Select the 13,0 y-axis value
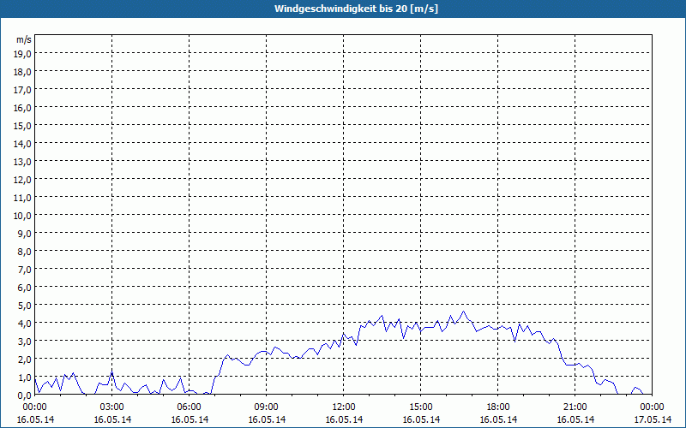The width and height of the screenshot is (686, 428). (x=22, y=162)
